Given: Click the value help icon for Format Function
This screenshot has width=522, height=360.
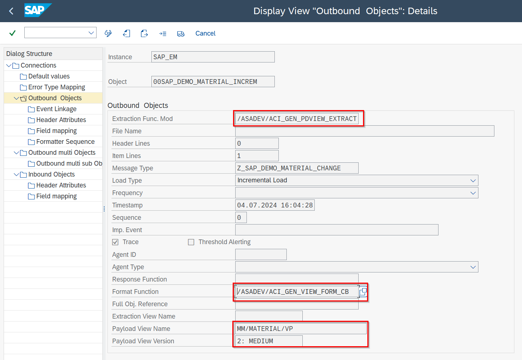Looking at the screenshot, I should point(363,292).
